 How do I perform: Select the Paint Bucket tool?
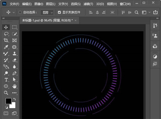pos(6,67)
